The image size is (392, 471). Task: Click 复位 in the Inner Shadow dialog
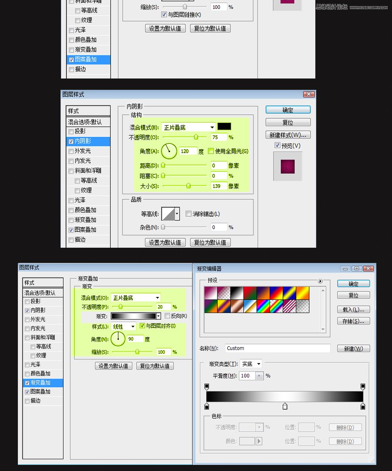[288, 122]
